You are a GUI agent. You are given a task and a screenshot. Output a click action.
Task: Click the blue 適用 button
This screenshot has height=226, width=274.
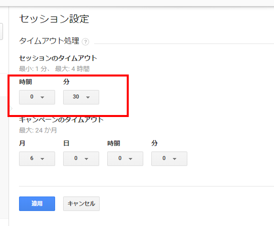(37, 203)
